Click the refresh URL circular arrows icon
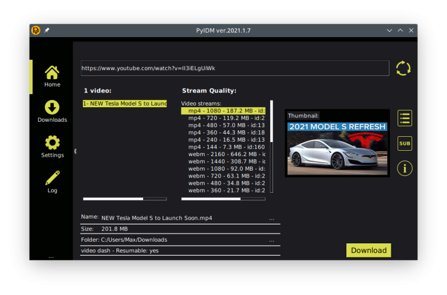 coord(403,68)
